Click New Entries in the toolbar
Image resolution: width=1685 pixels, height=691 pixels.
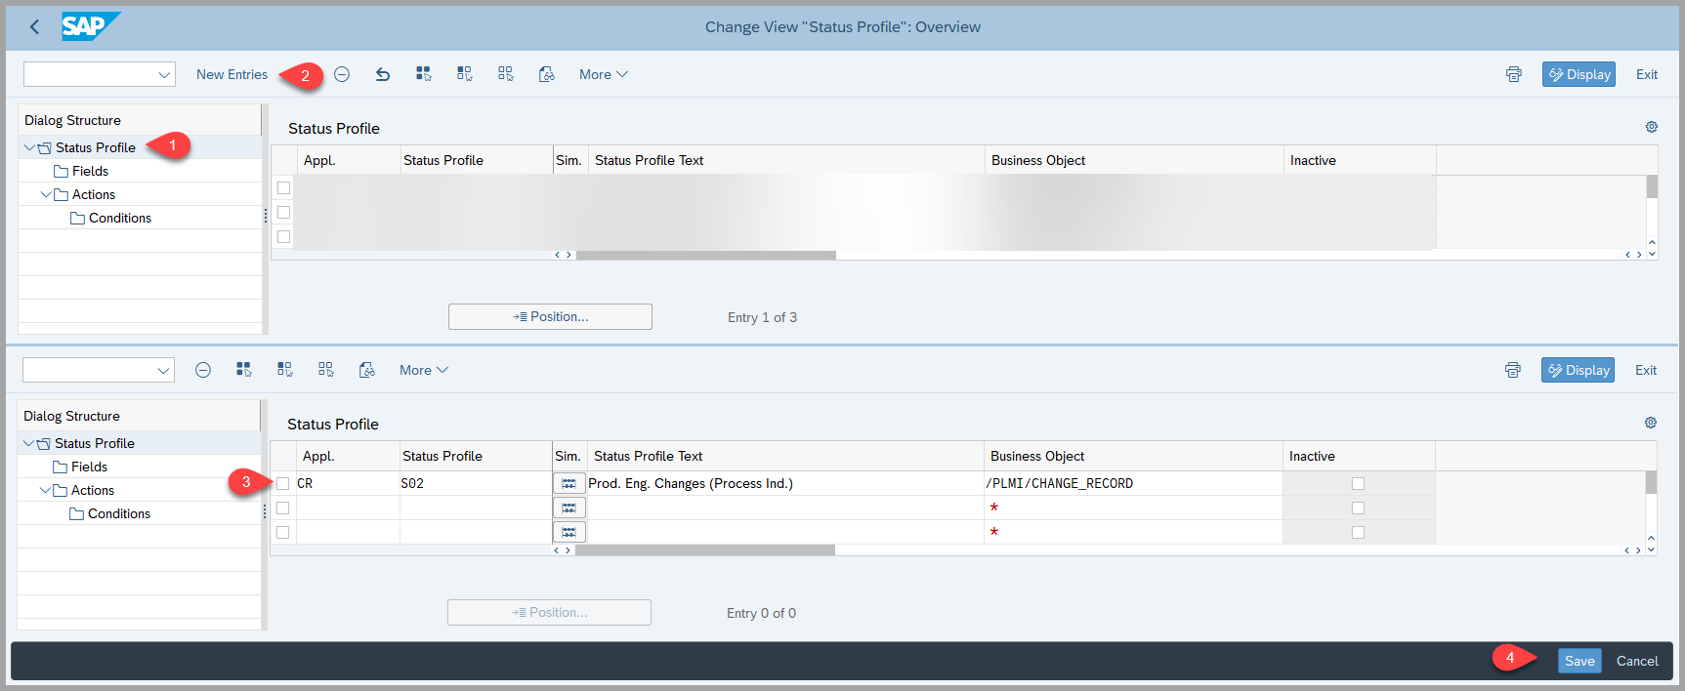[x=232, y=74]
